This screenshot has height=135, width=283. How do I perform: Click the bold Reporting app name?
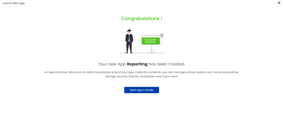(x=137, y=64)
